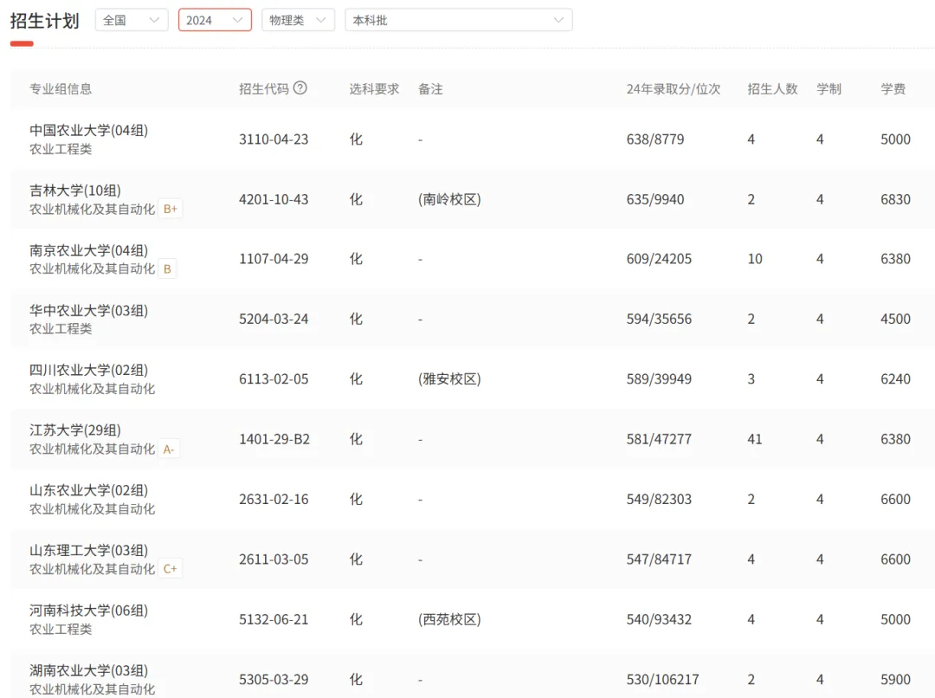Select enrollment code 1401-29-B2
This screenshot has height=698, width=935.
[x=274, y=440]
